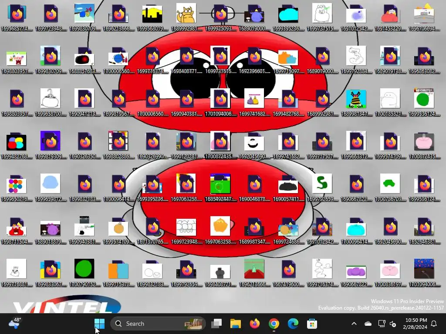Select desktop file 1699663312
The width and height of the screenshot is (446, 334).
click(x=356, y=145)
